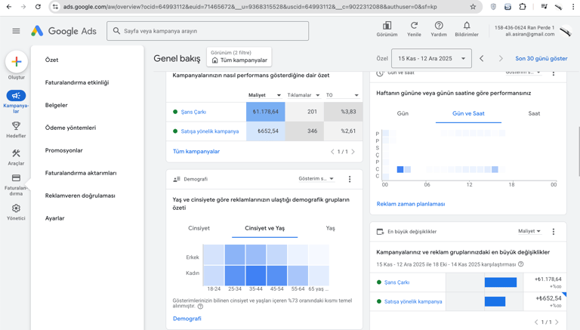Open the Tıklamalar column dropdown
This screenshot has height=330, width=580.
click(x=304, y=95)
